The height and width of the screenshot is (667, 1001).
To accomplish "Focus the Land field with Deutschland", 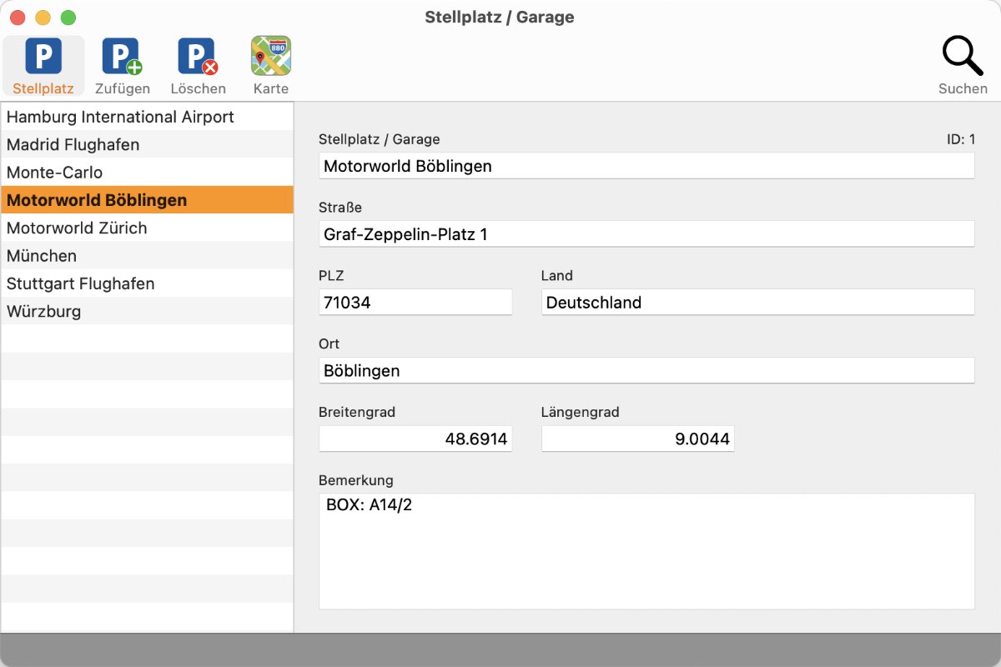I will (757, 303).
